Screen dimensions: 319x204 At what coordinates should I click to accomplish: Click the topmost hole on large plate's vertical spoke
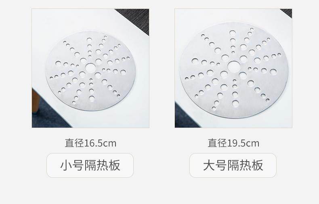232,33
